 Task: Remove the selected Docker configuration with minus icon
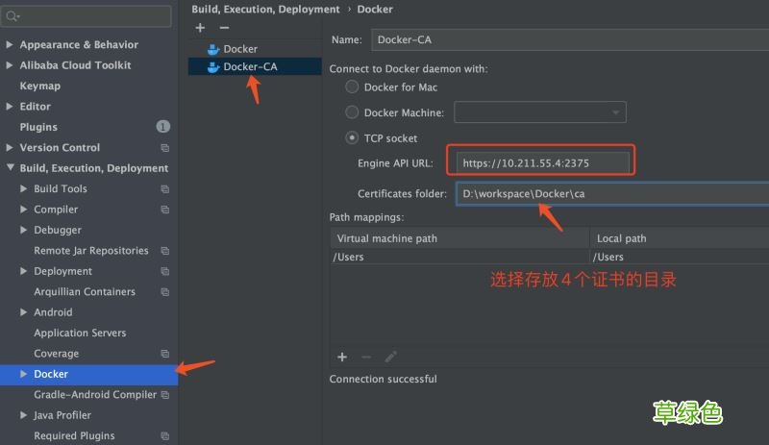click(x=224, y=28)
